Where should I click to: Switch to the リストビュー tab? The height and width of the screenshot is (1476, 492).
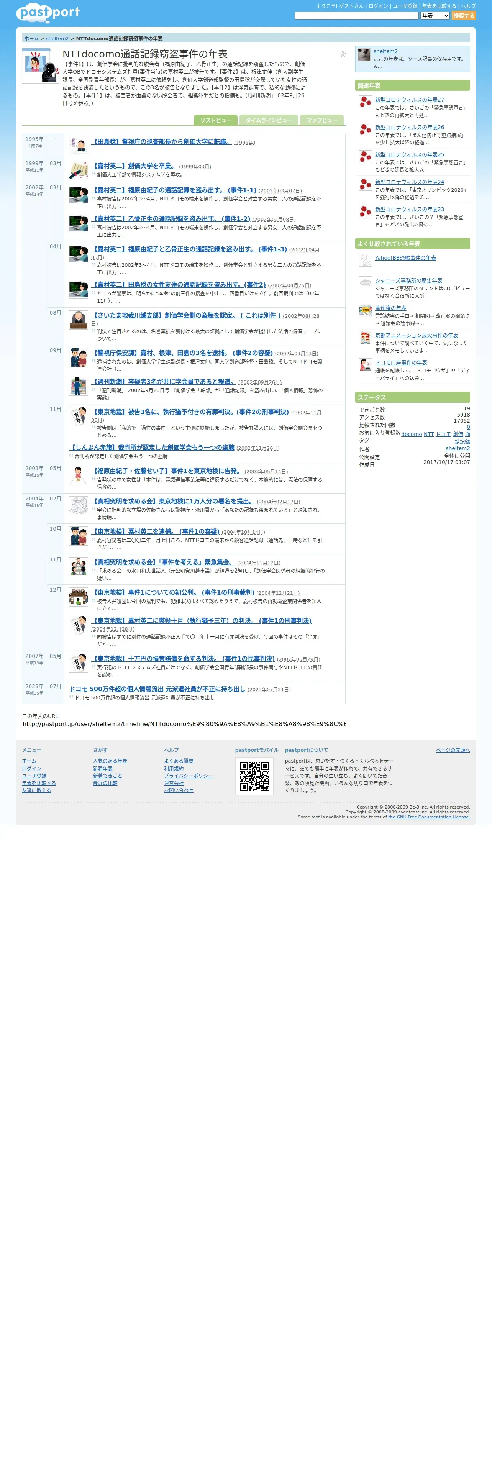[215, 120]
